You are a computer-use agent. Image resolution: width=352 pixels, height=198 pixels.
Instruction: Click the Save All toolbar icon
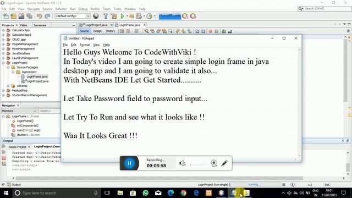tap(29, 16)
